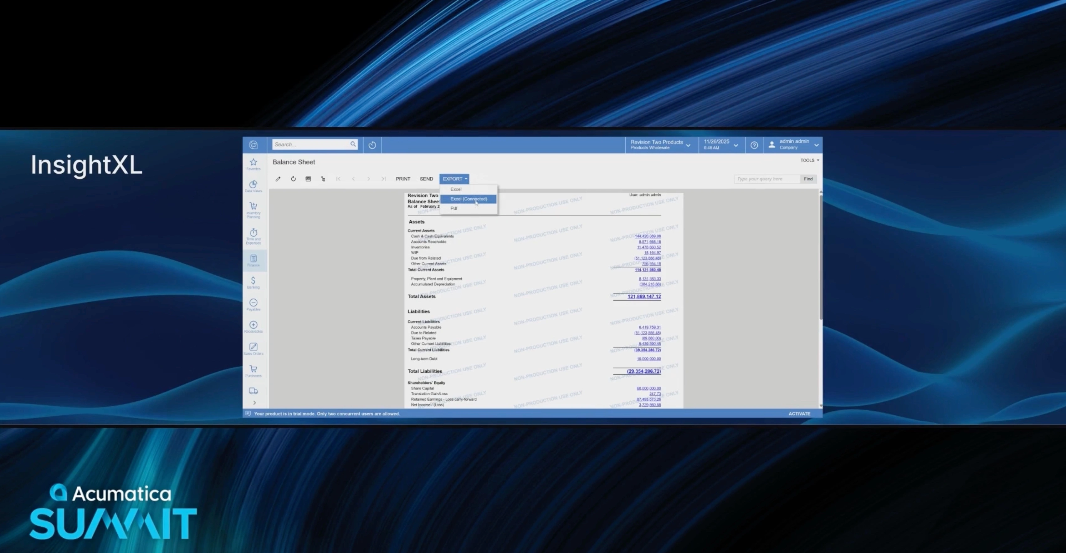Open the Sales Orders workspace
This screenshot has width=1066, height=553.
(x=253, y=349)
